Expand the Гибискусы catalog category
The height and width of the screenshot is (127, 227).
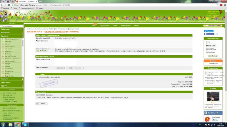coord(11,29)
